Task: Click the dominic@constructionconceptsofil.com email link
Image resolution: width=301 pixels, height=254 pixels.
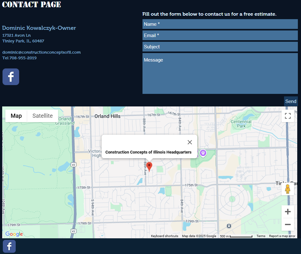Action: (41, 52)
